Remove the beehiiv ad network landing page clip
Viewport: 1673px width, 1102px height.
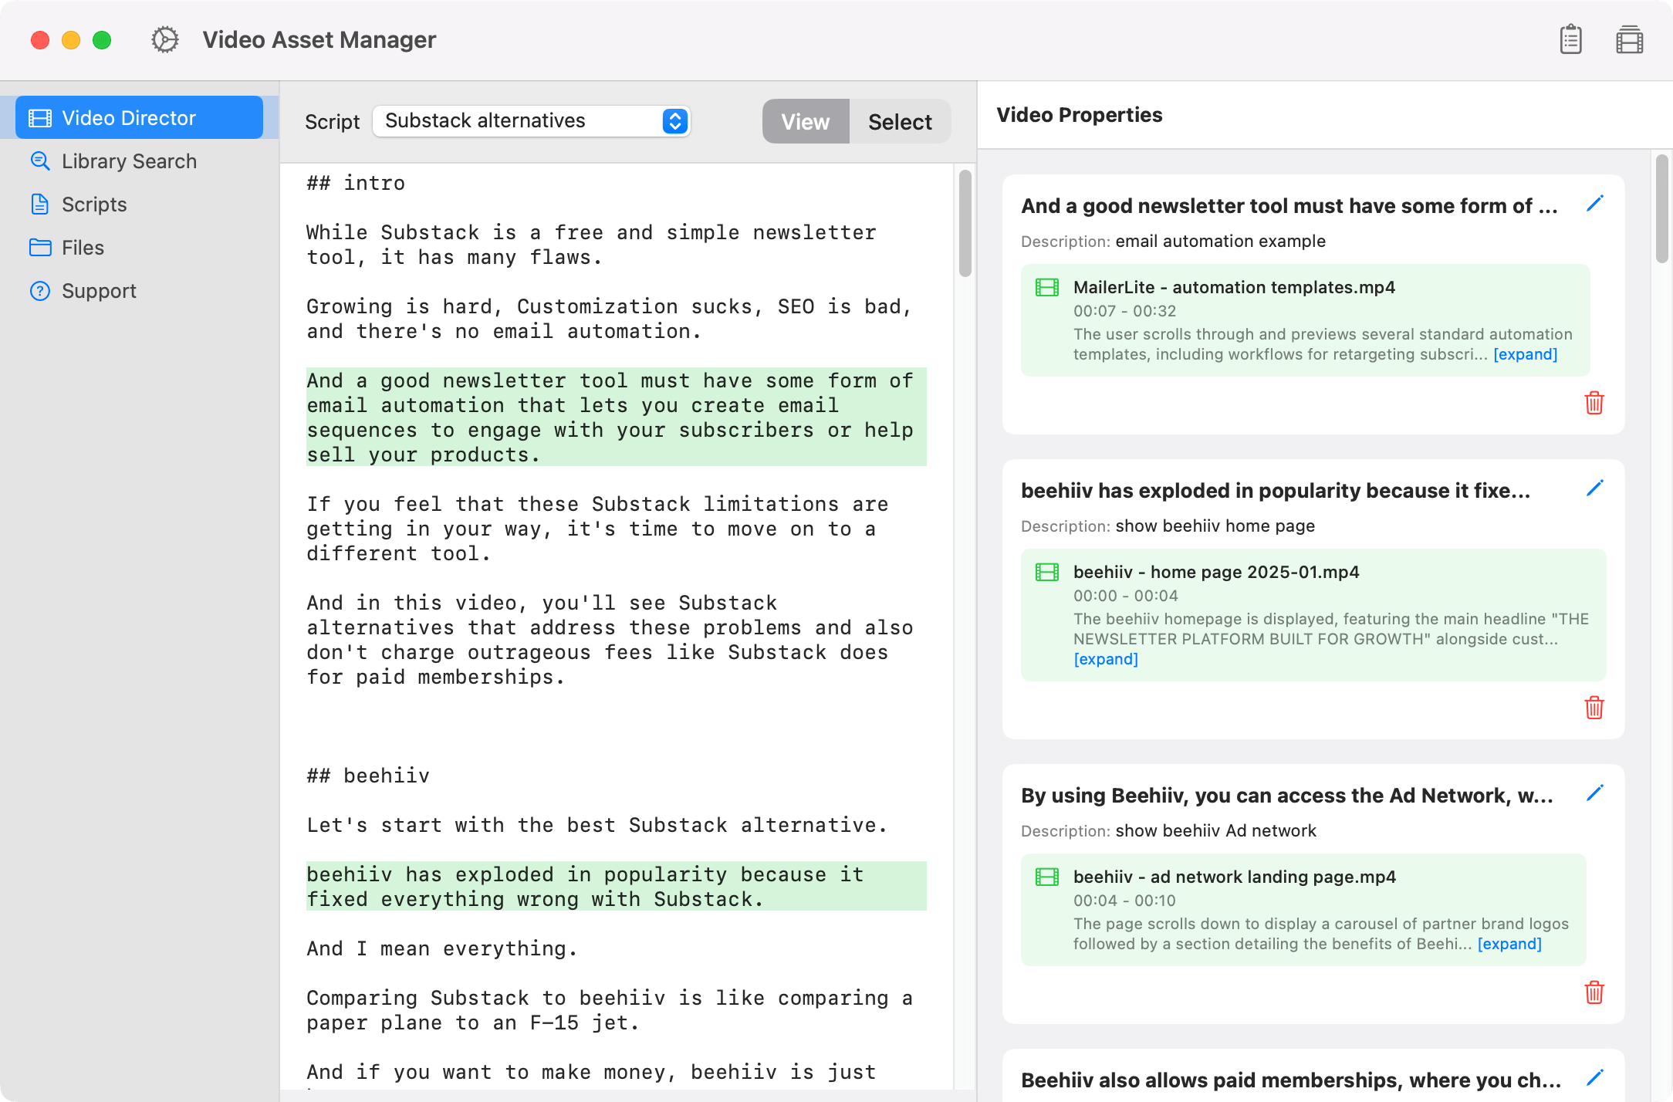click(1594, 992)
